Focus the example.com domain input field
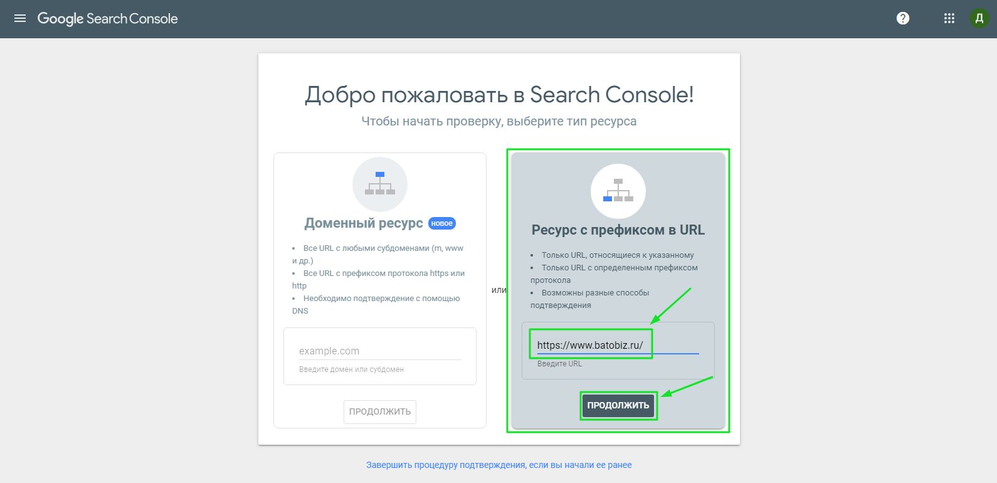Image resolution: width=997 pixels, height=483 pixels. click(x=379, y=351)
